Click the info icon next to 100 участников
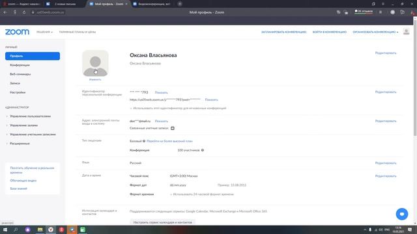 coord(203,150)
